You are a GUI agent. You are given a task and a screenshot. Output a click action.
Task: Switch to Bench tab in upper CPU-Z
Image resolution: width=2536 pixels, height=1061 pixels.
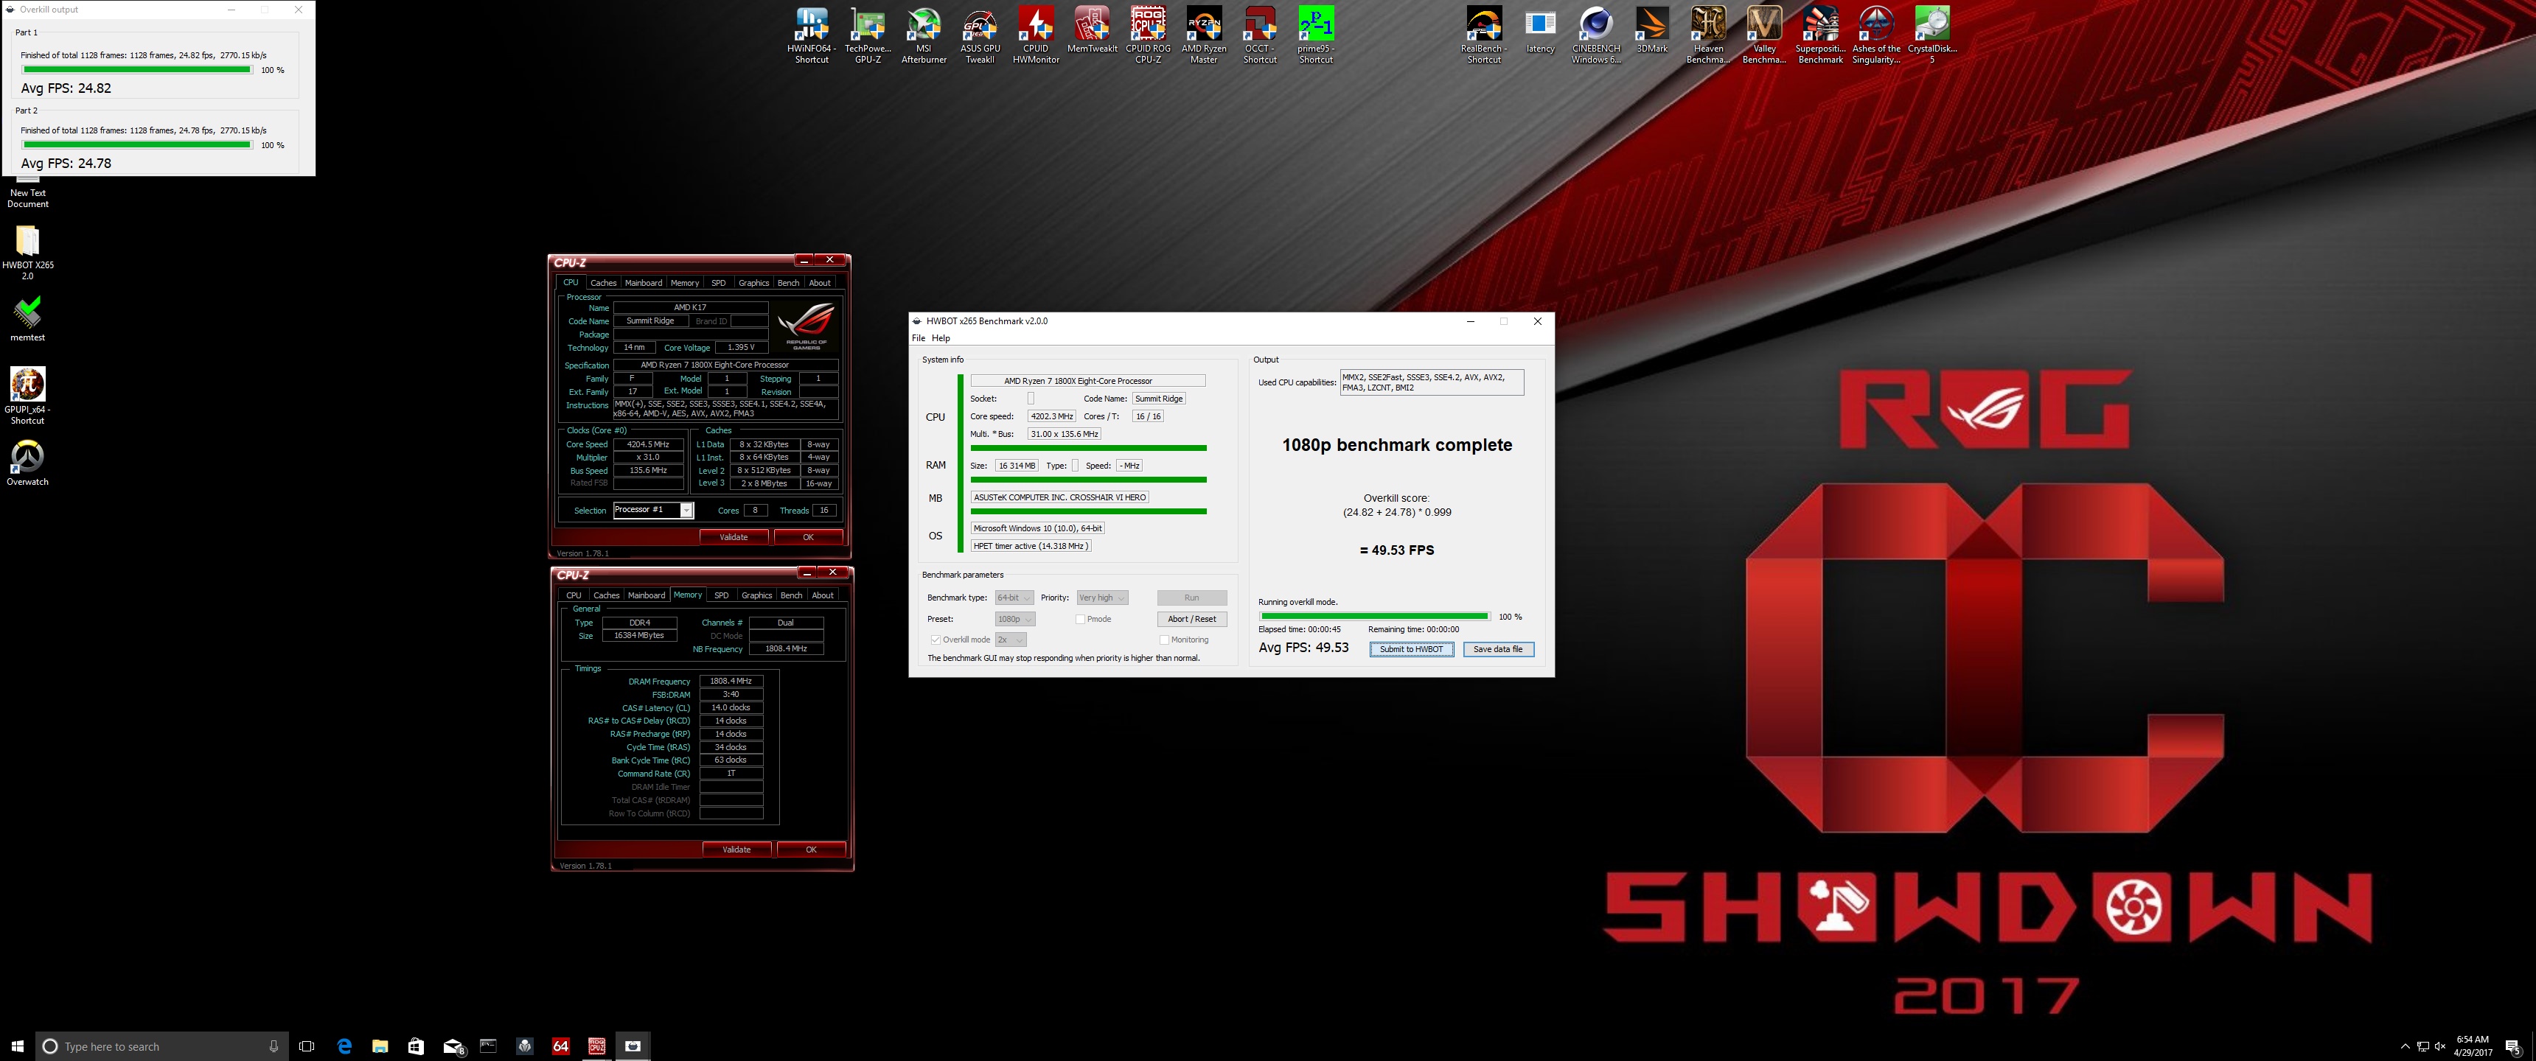789,282
